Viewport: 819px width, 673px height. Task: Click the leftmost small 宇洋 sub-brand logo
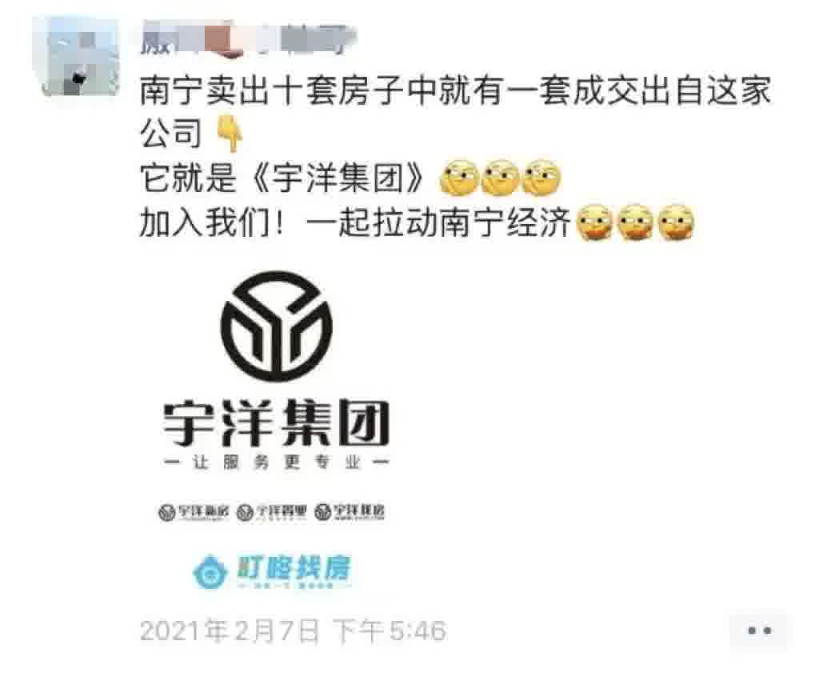[194, 513]
